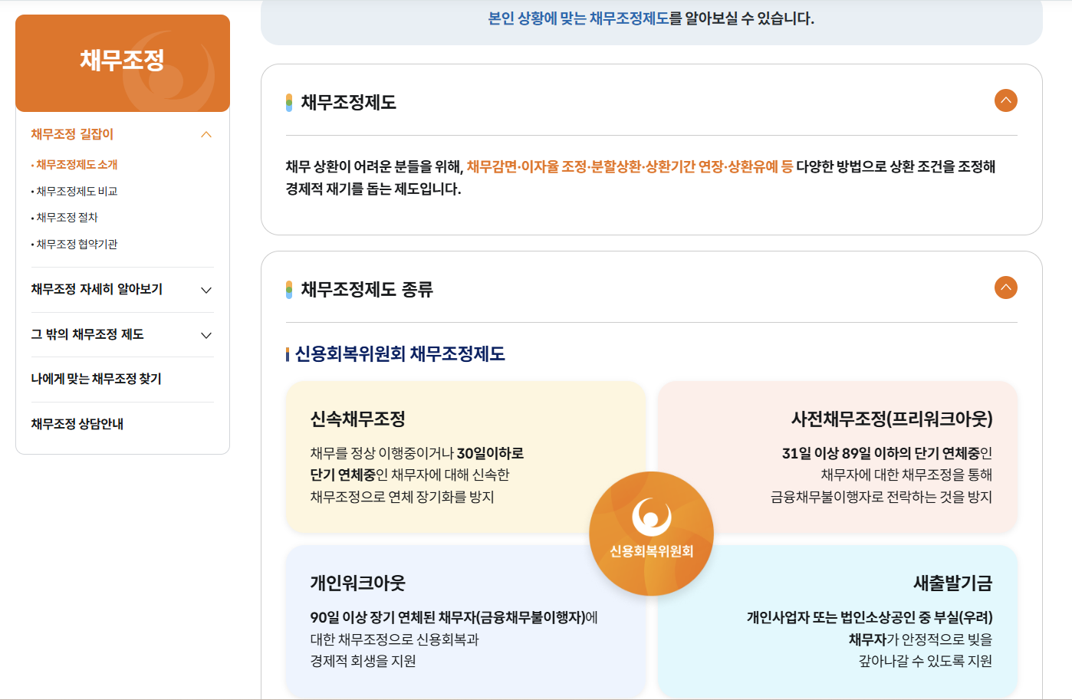Select the 신속채무조정 card
This screenshot has height=700, width=1072.
tap(465, 457)
